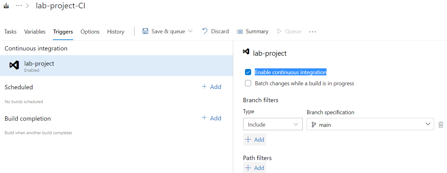
Task: Add a path filter
Action: click(255, 168)
